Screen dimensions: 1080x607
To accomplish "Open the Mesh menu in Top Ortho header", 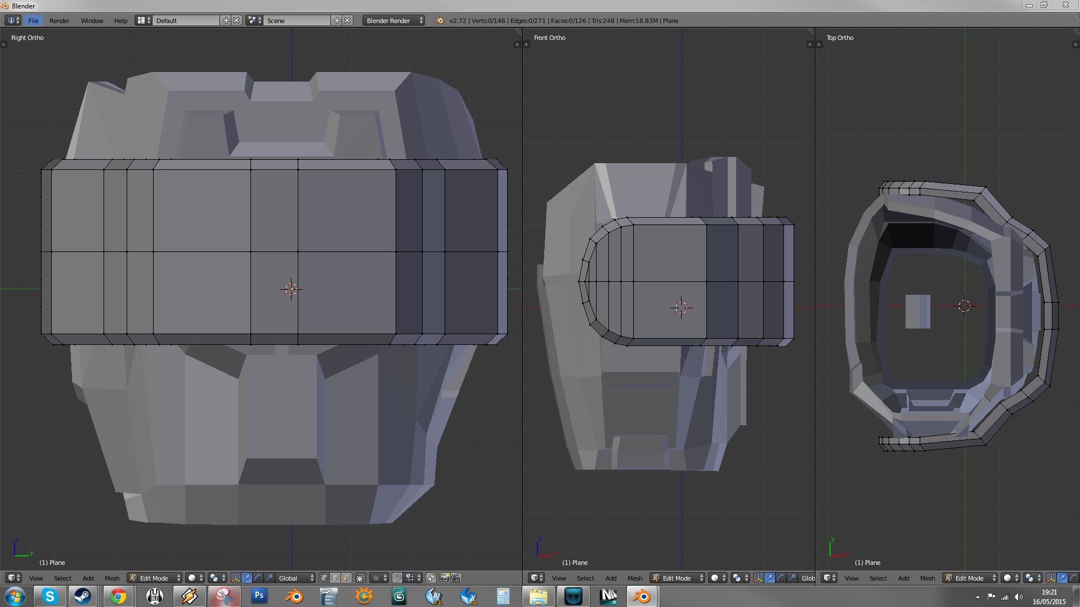I will click(x=927, y=578).
